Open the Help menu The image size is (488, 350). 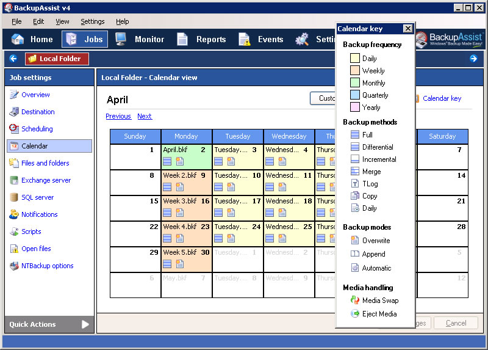pos(123,21)
